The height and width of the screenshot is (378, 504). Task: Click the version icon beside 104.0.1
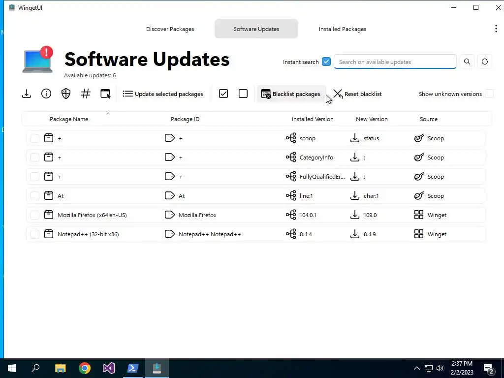(291, 215)
